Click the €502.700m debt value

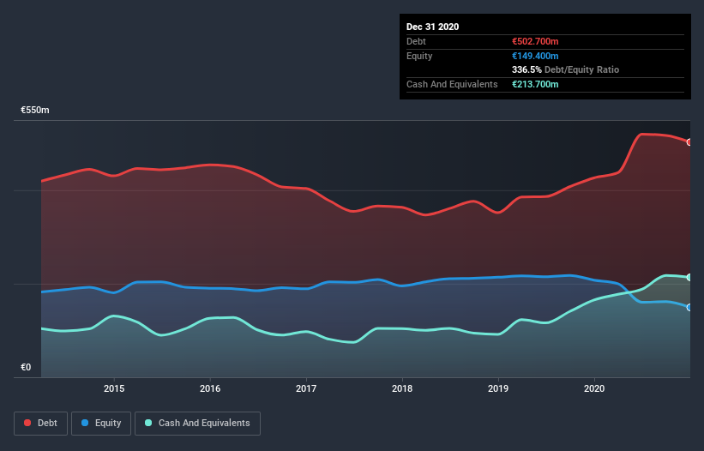pos(535,42)
